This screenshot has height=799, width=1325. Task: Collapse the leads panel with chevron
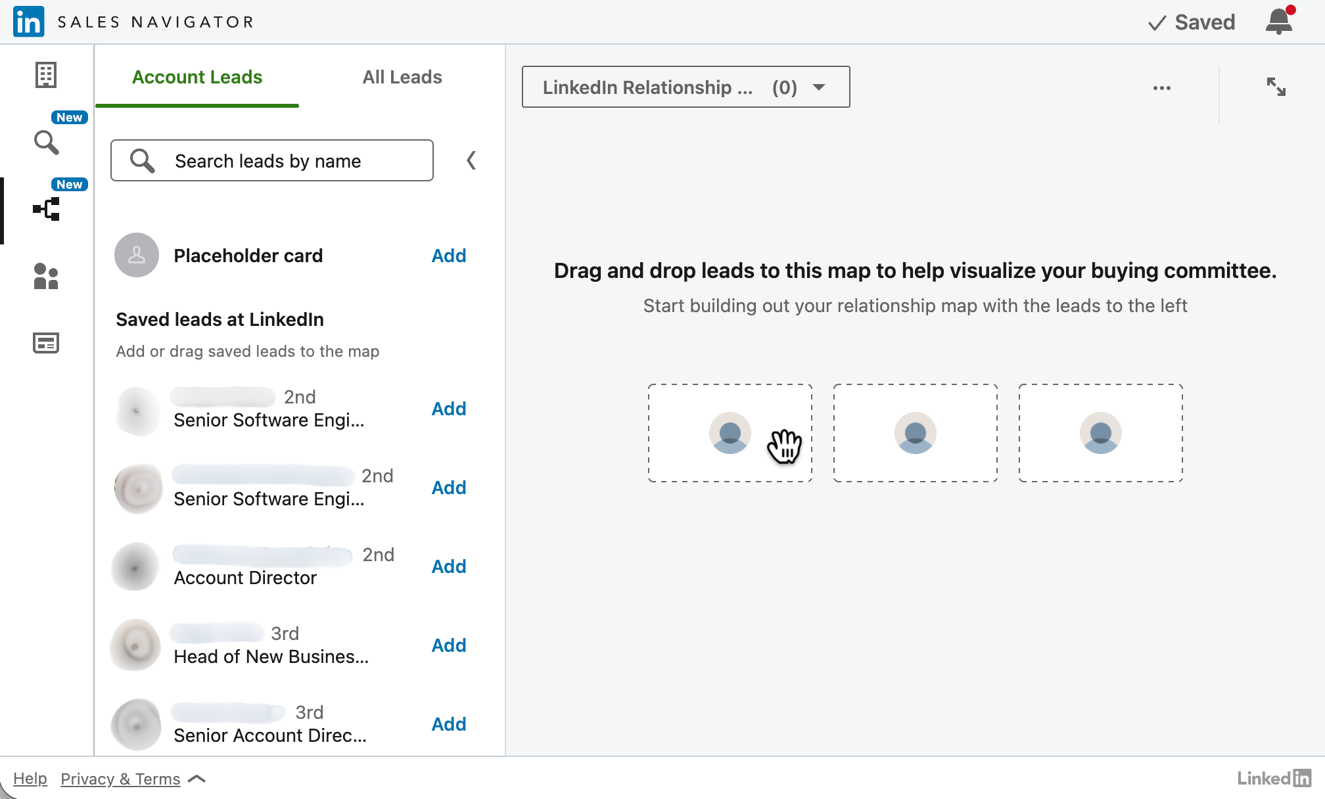click(x=471, y=160)
